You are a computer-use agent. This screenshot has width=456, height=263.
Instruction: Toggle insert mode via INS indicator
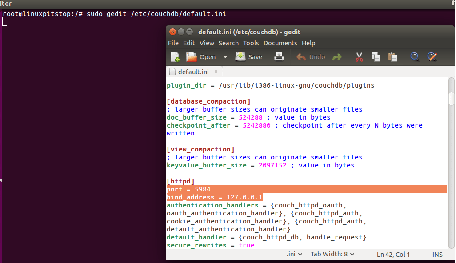[x=437, y=254]
